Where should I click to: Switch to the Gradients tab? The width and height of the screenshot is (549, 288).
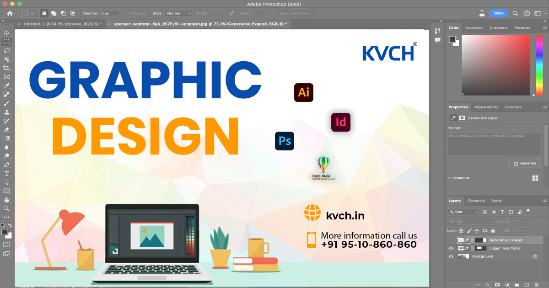499,28
